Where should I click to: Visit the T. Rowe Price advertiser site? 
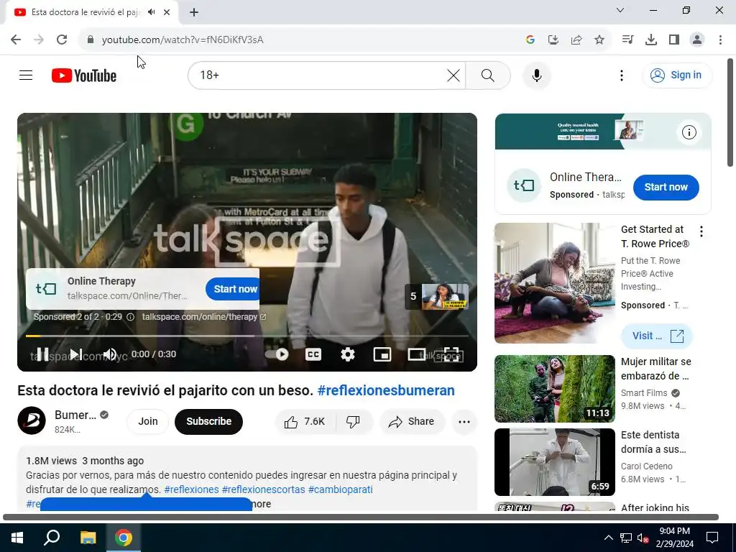[x=657, y=336]
